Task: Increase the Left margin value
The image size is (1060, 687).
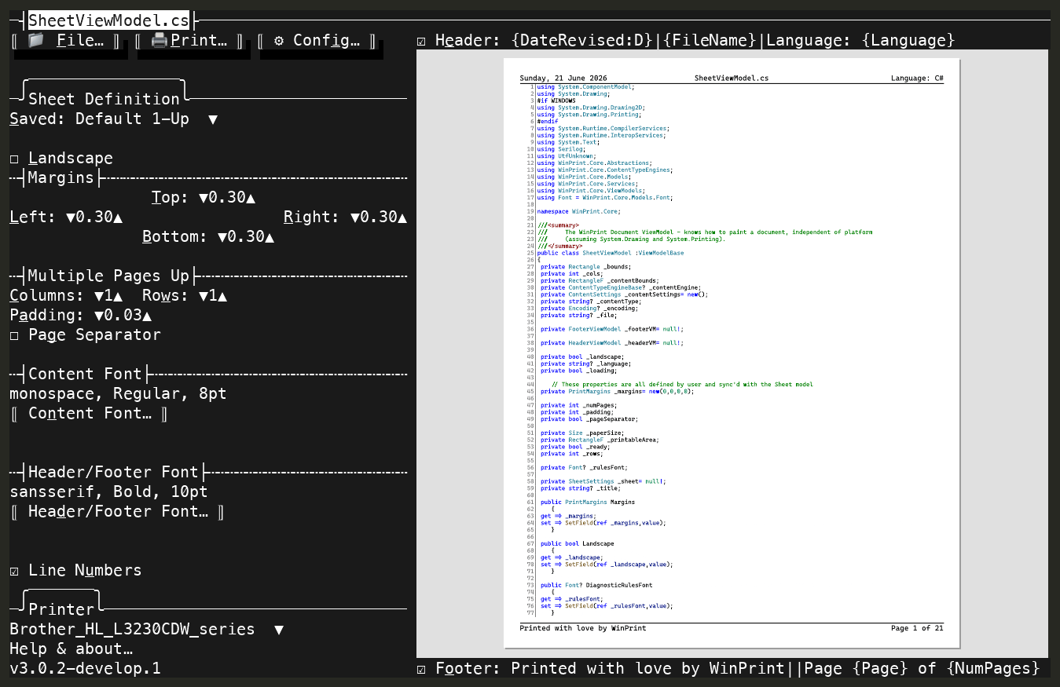Action: pyautogui.click(x=118, y=217)
